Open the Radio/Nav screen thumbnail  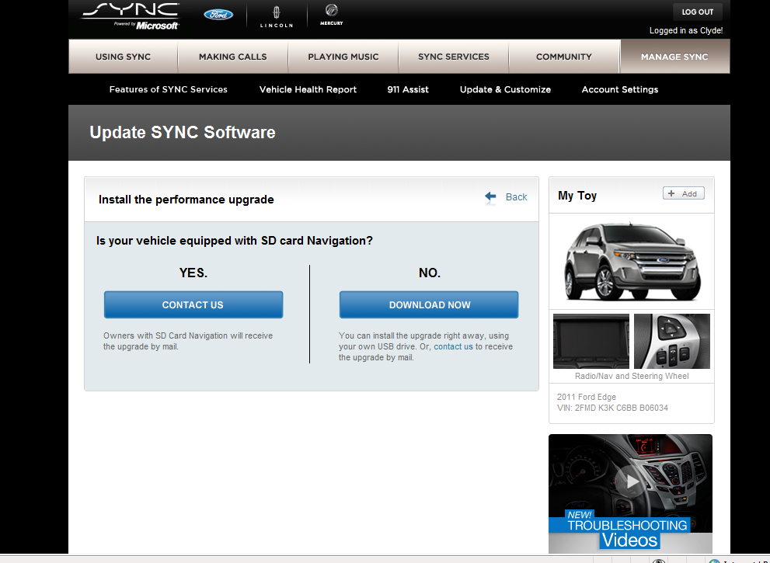tap(591, 341)
